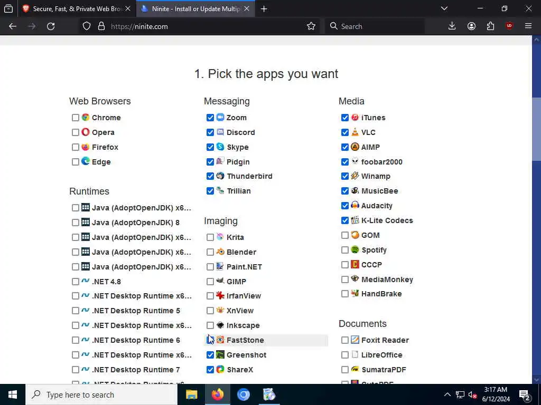Click the Zoom app icon
This screenshot has height=405, width=541.
pos(220,118)
